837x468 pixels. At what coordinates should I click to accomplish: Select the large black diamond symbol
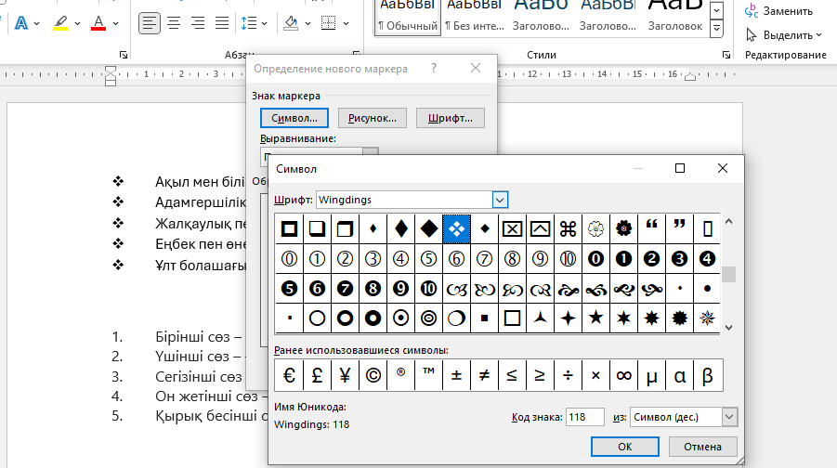pos(428,229)
